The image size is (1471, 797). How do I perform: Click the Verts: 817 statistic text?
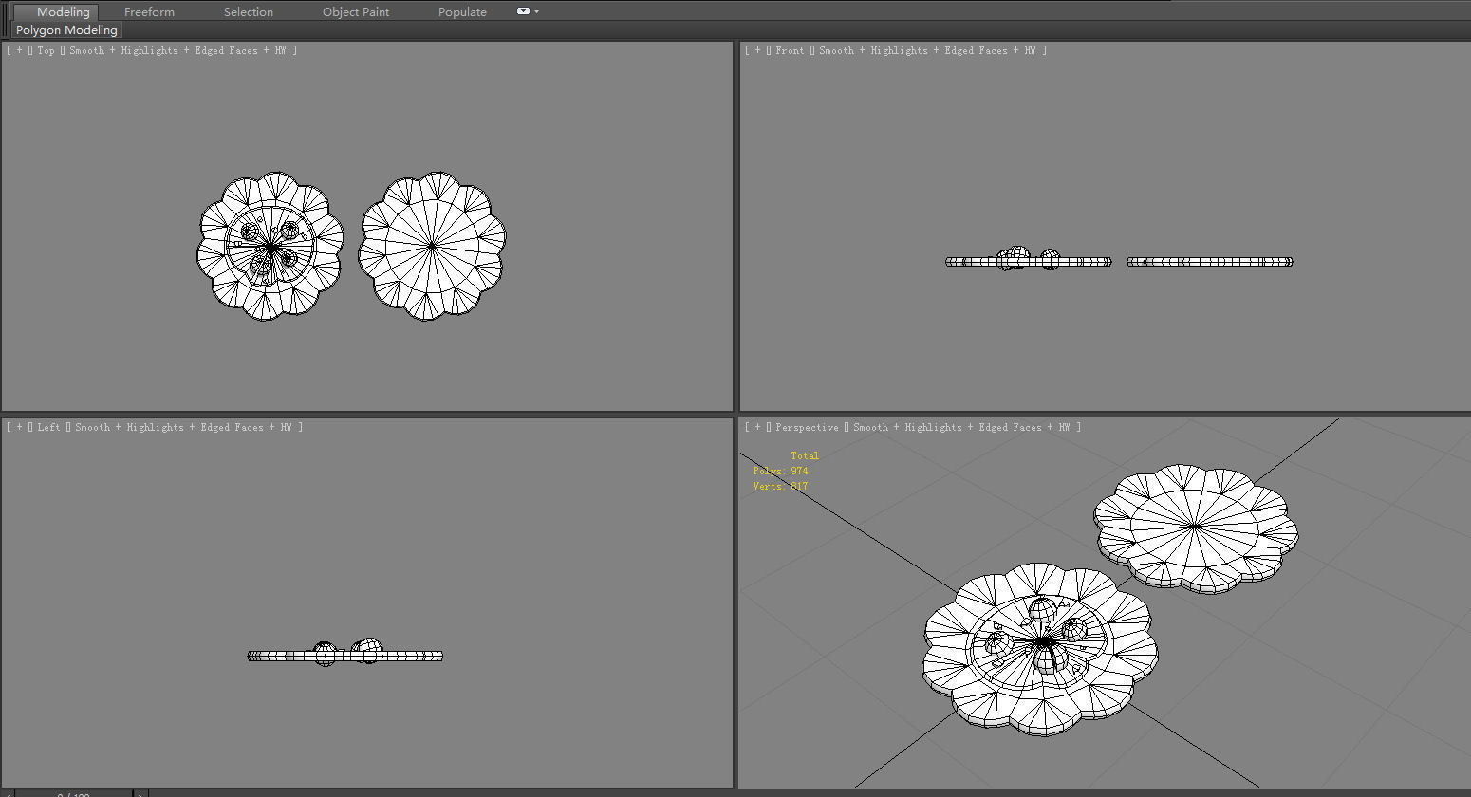[780, 486]
